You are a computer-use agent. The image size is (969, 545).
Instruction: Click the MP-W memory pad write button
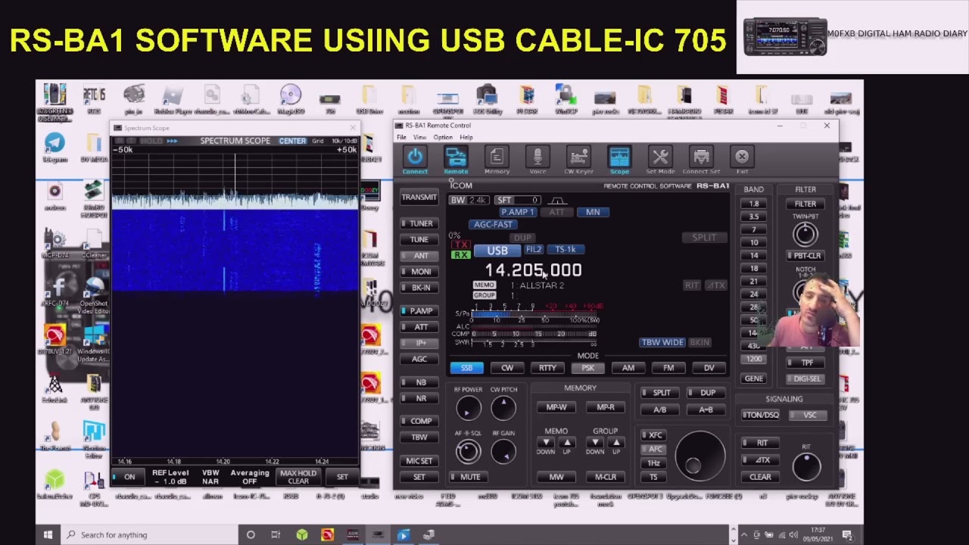coord(556,407)
